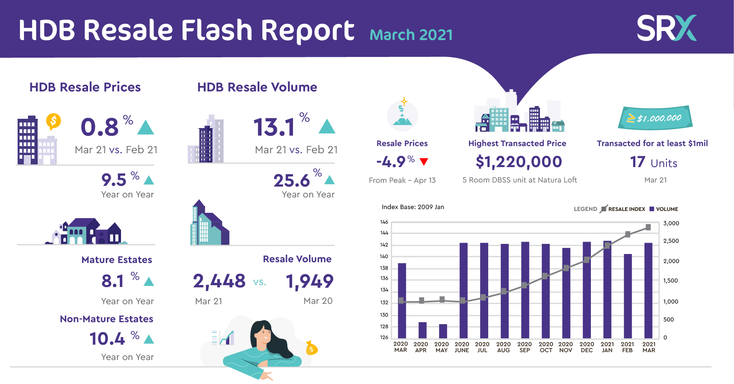The image size is (734, 384).
Task: Select the up arrow beside 9.5% Year on Year
Action: 149,179
